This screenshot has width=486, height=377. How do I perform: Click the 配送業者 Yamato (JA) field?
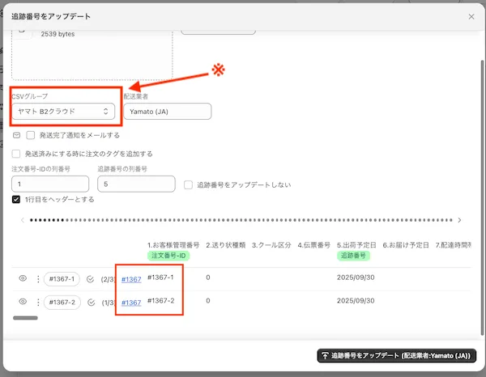[x=167, y=112]
